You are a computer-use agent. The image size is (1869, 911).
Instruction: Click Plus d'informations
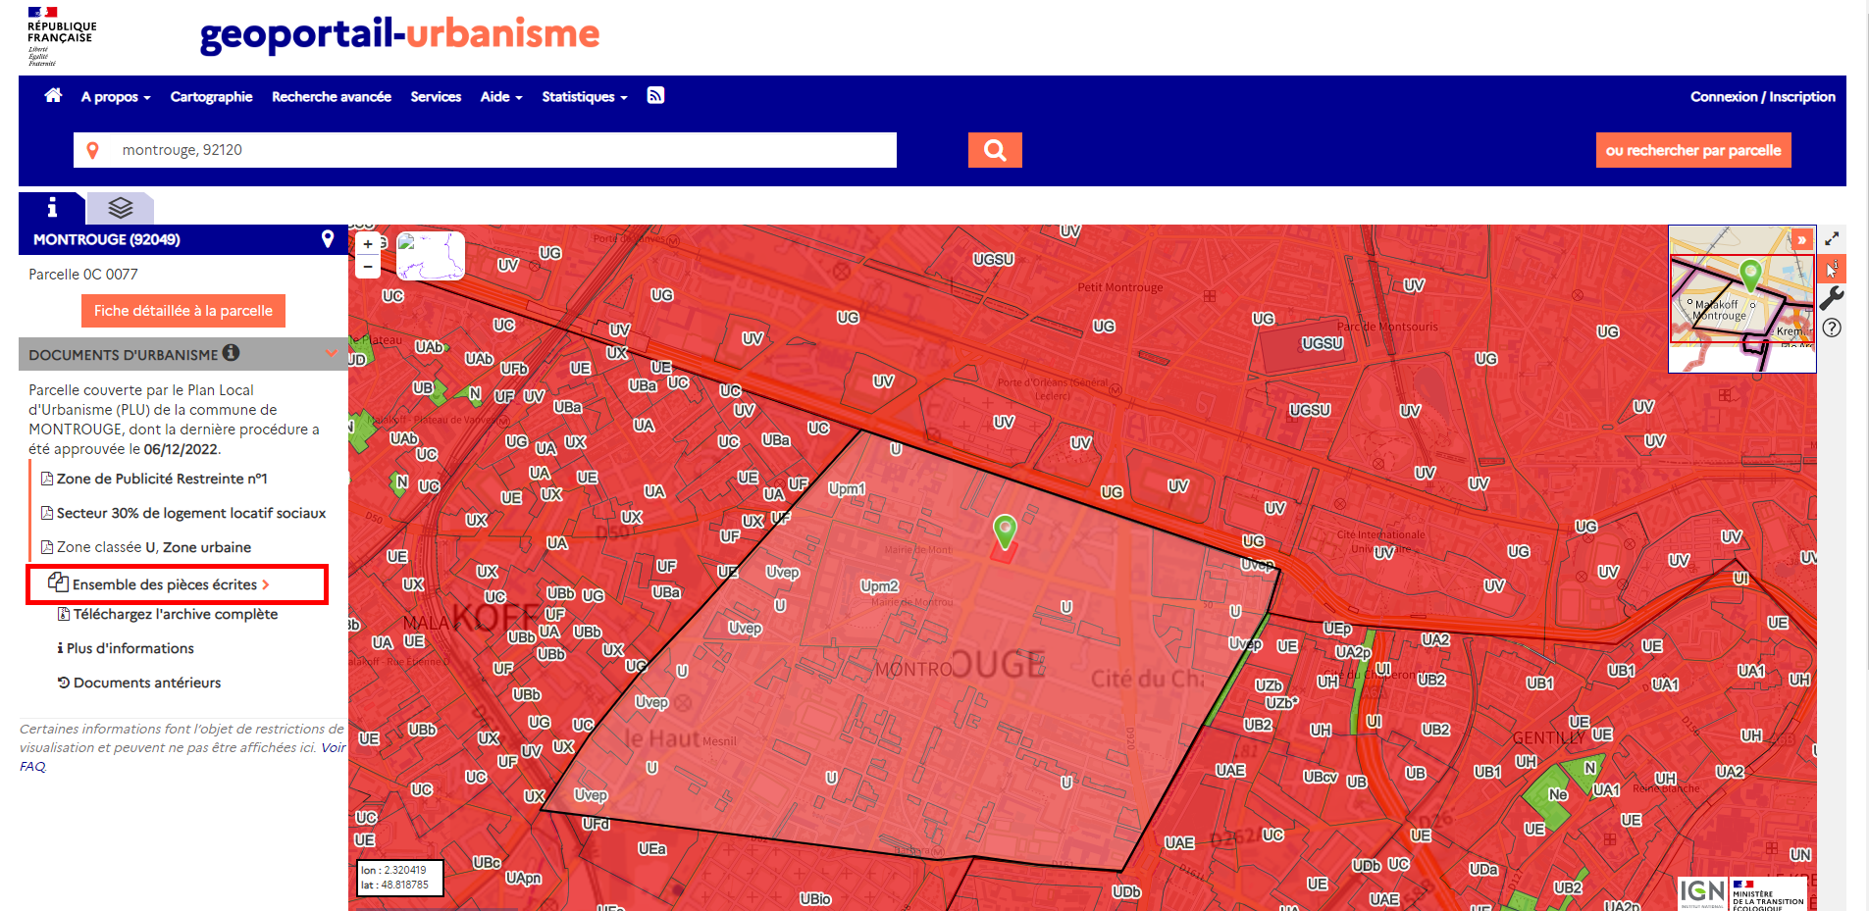pyautogui.click(x=126, y=648)
